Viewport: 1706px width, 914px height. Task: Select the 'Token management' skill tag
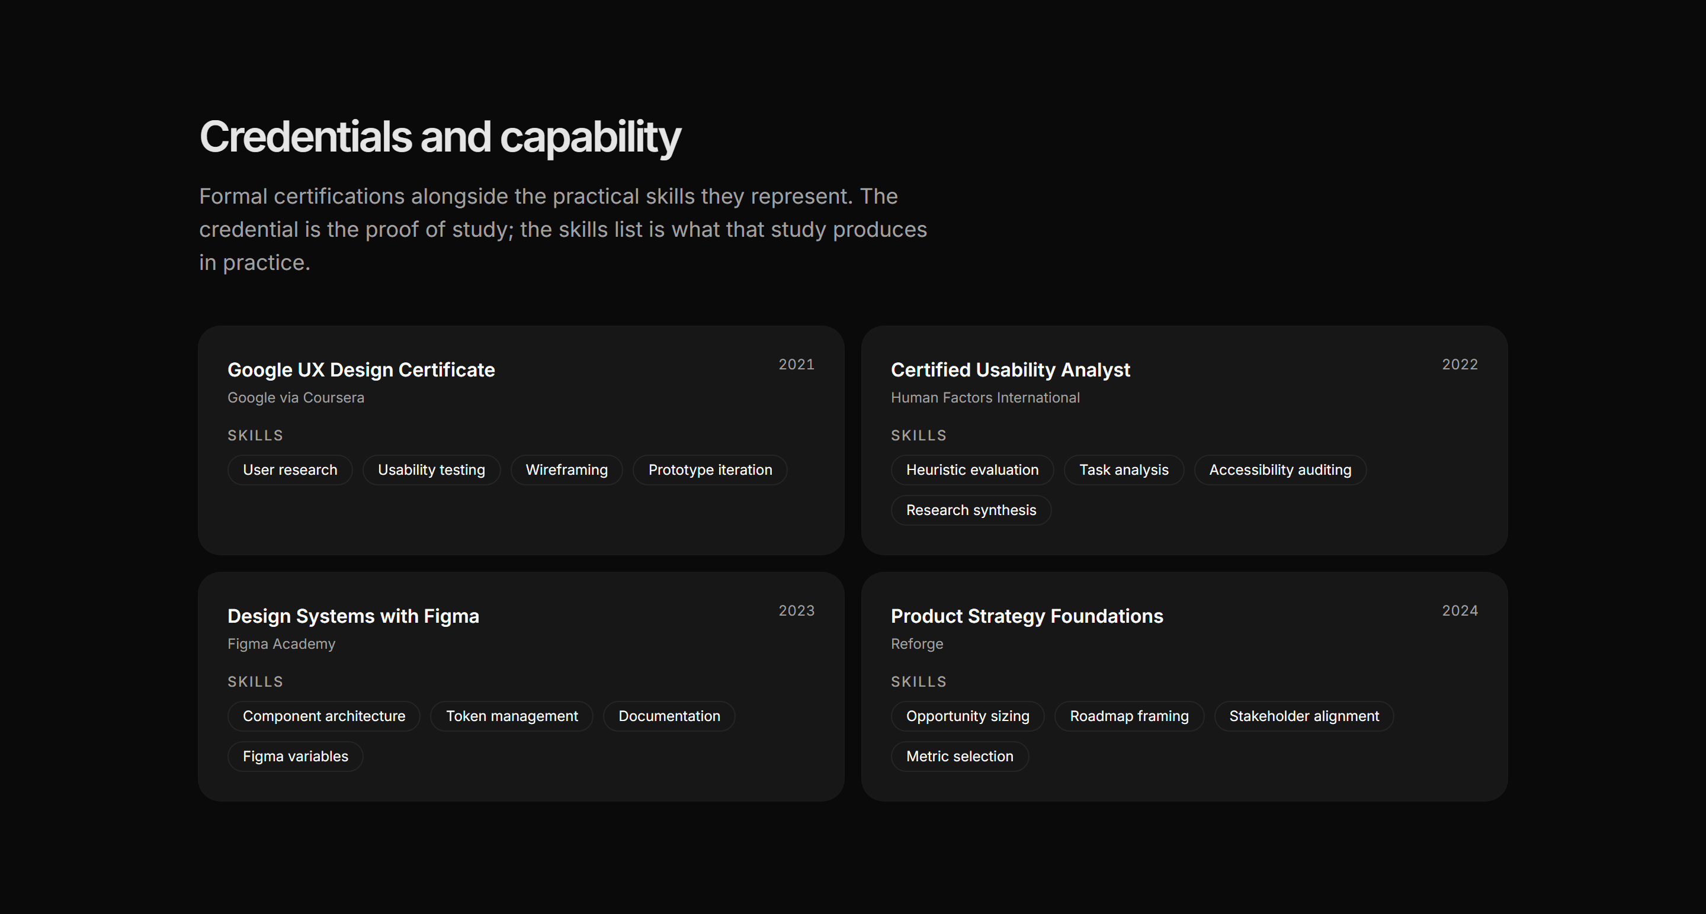coord(511,716)
